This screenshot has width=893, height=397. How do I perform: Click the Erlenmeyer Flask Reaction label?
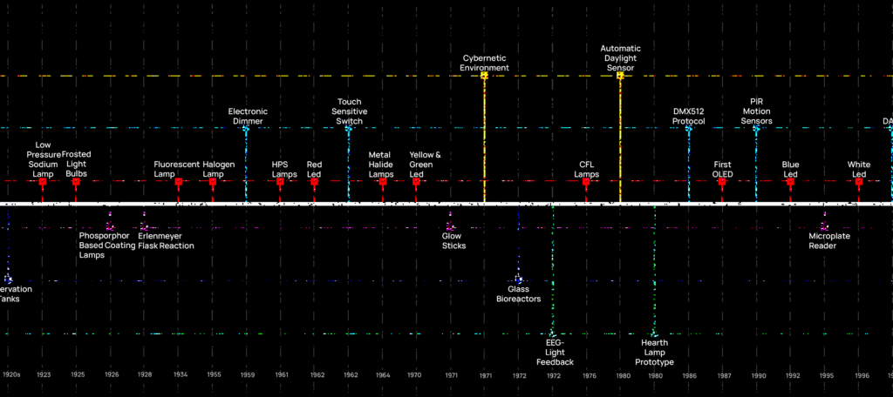pos(166,240)
